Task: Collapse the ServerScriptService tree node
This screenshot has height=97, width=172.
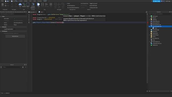Action: tap(149, 26)
